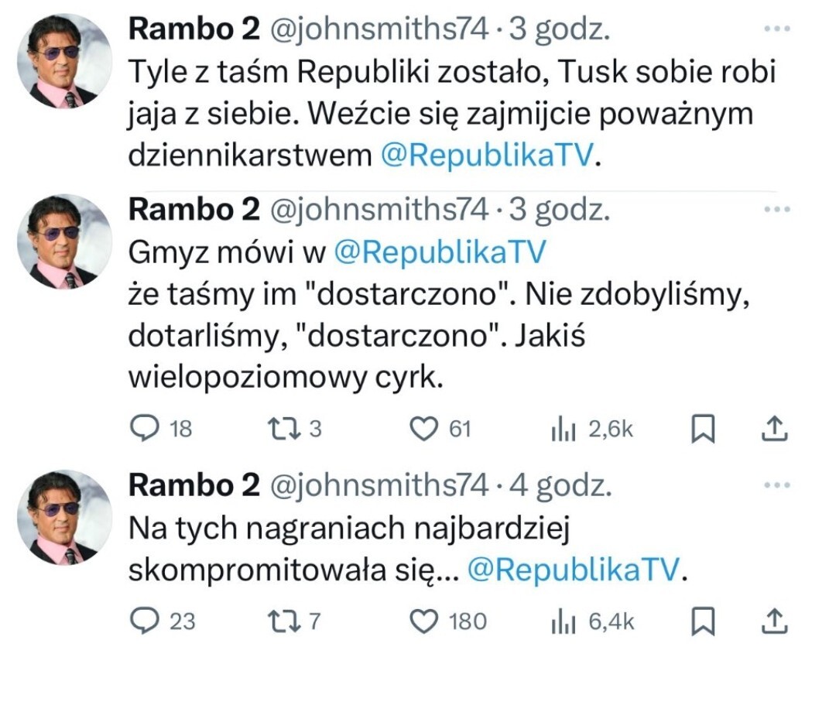This screenshot has height=712, width=836.
Task: Open @RepublikaTV mention after "skompromitowała się"
Action: click(575, 570)
